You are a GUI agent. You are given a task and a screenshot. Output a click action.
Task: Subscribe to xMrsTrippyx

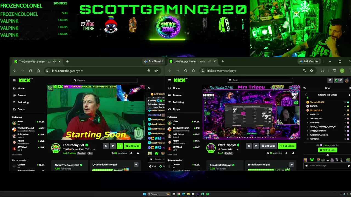click(x=287, y=146)
